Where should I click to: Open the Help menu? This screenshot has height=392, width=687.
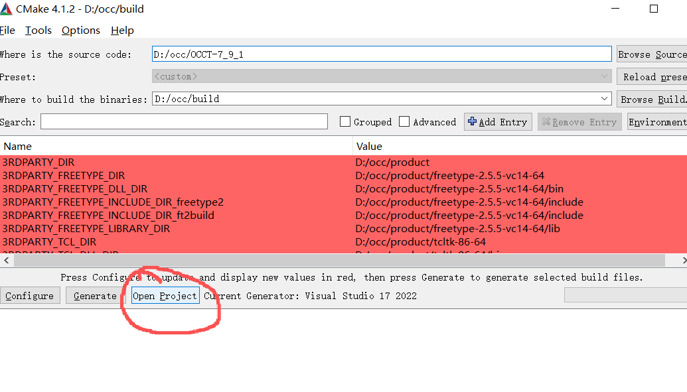122,30
